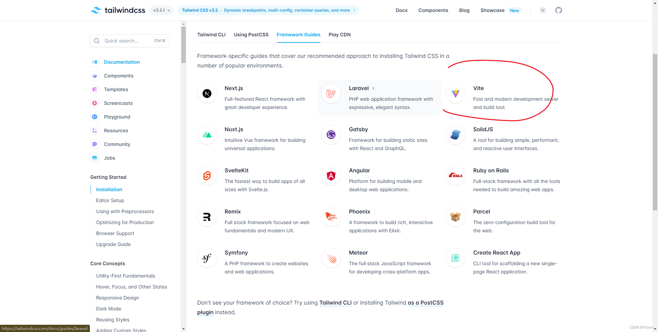Click the Laravel logo icon
This screenshot has height=332, width=658.
(331, 94)
